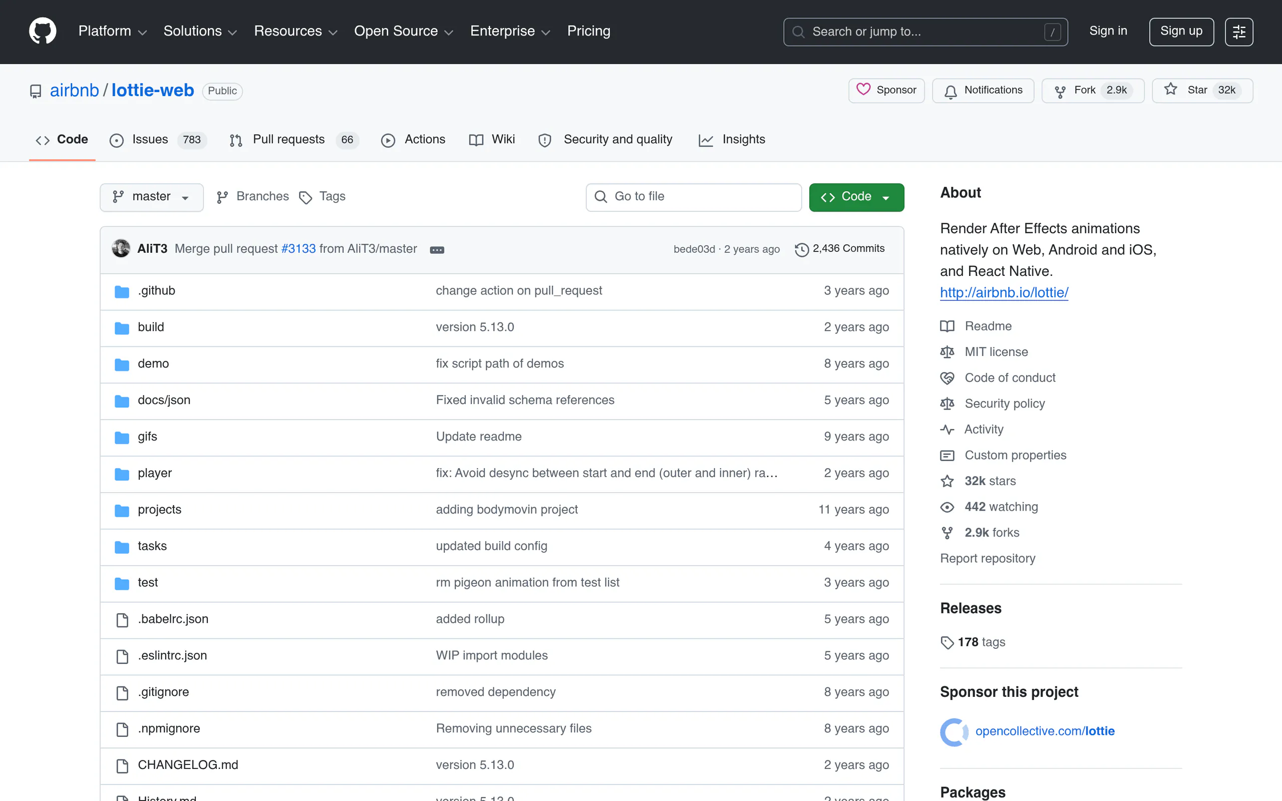
Task: Click the bede03d commit hash
Action: point(694,249)
